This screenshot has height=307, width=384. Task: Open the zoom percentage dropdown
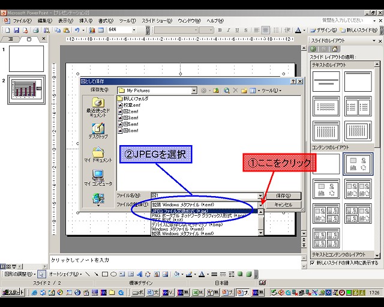tap(134, 30)
